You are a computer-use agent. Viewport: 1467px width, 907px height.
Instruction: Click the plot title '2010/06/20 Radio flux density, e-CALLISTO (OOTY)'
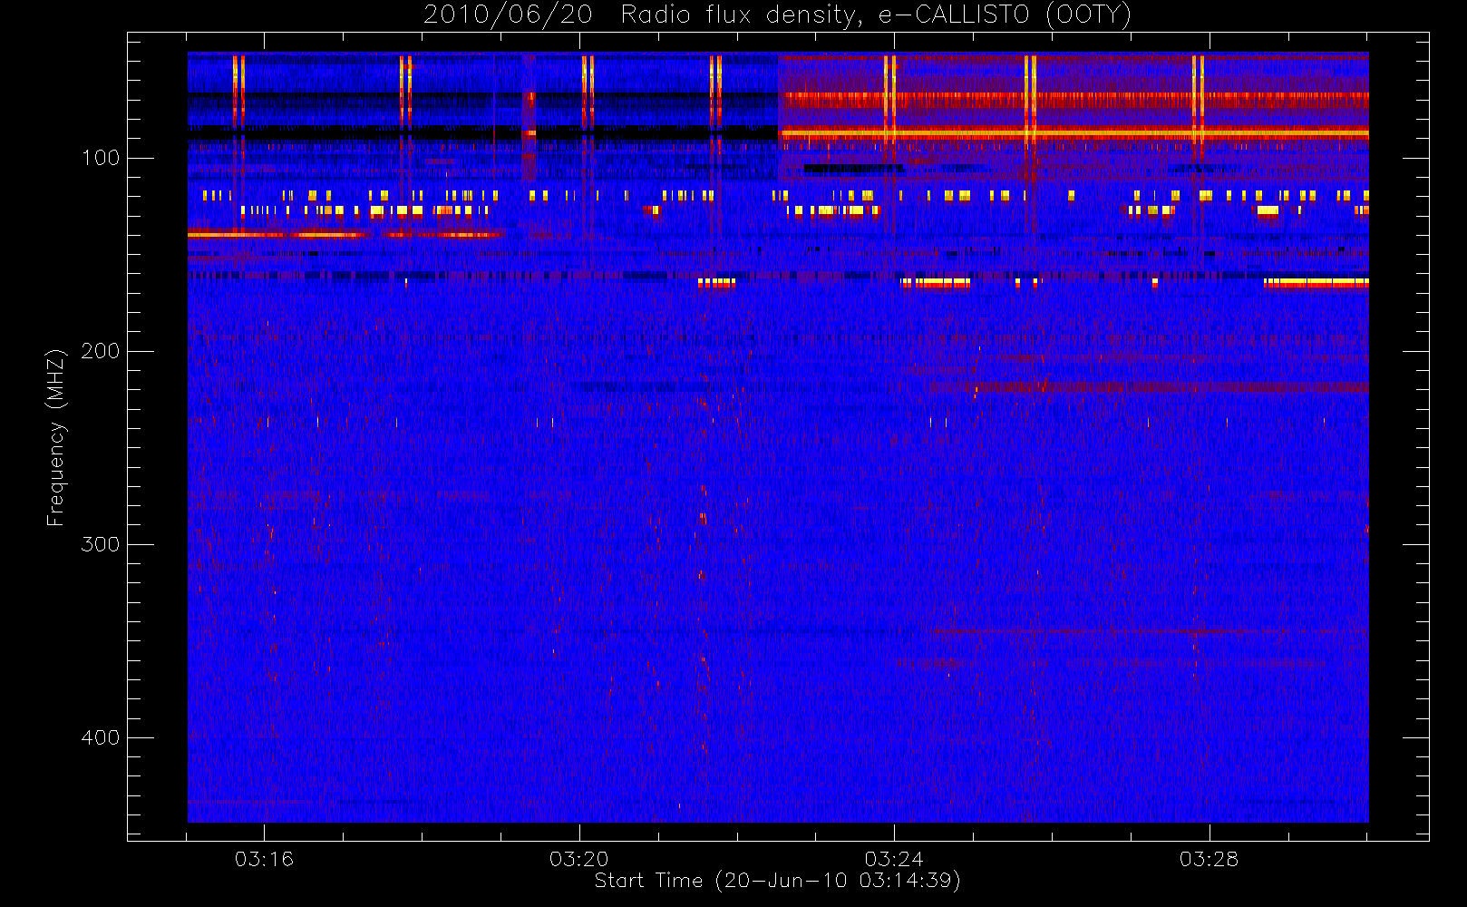pyautogui.click(x=778, y=15)
